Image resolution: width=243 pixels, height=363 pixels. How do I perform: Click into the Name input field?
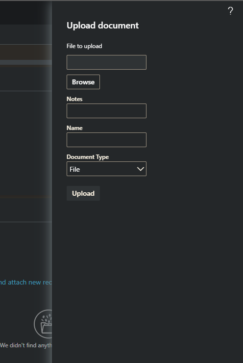(106, 140)
